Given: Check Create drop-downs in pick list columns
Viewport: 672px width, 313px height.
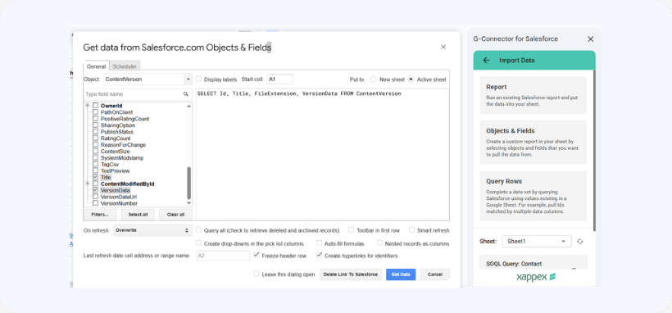Looking at the screenshot, I should (x=199, y=243).
